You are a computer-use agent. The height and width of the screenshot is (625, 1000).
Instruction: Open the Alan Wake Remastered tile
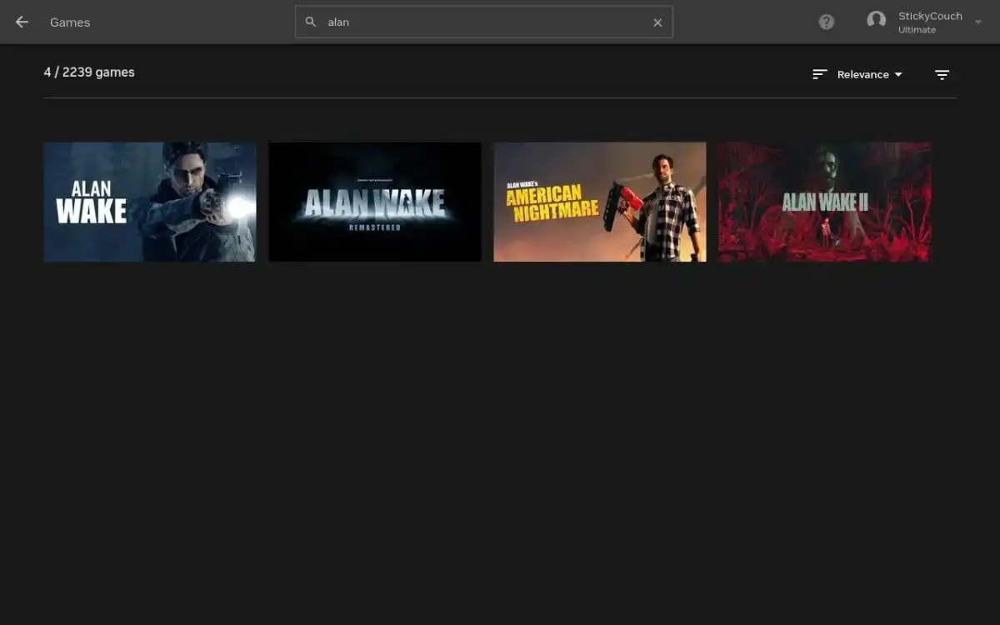click(x=375, y=202)
